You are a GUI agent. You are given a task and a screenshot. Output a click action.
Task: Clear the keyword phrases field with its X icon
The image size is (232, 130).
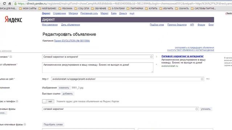[x=196, y=109]
